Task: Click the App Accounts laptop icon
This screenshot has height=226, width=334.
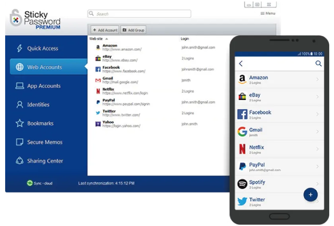Action: pos(19,86)
